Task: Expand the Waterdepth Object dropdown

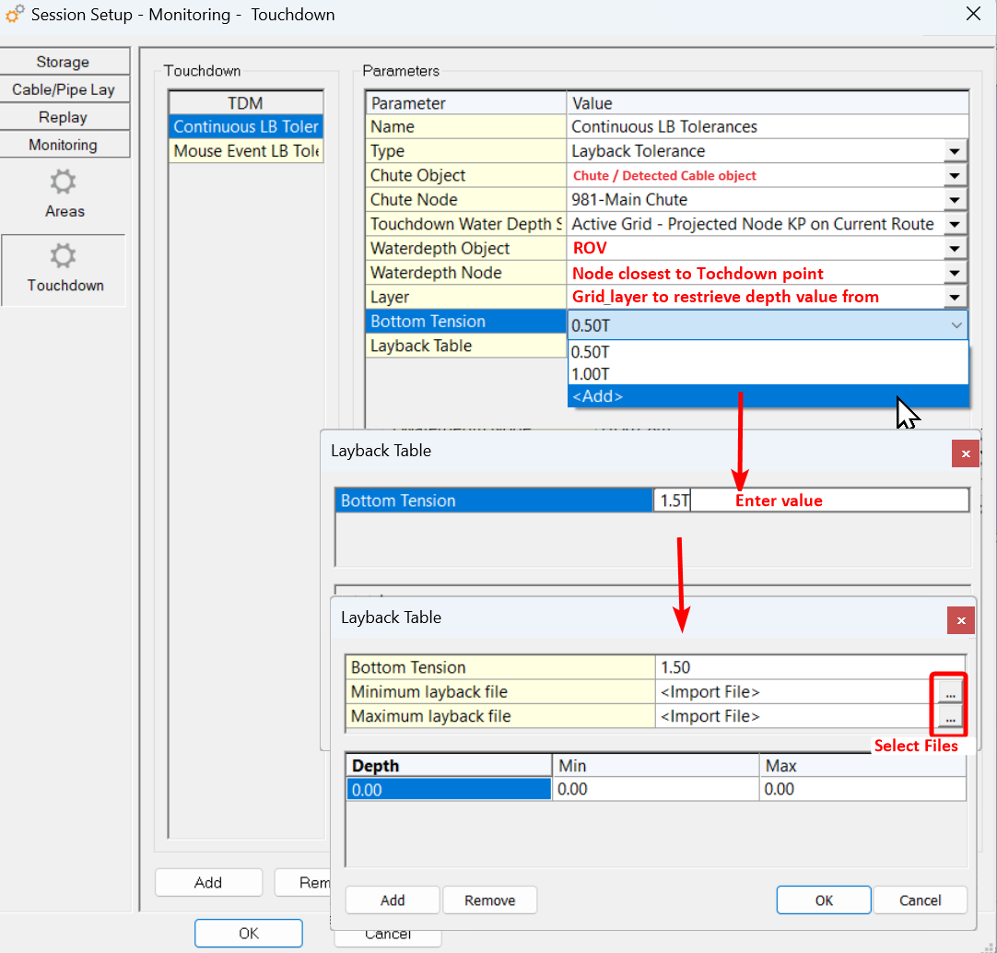Action: [x=956, y=249]
